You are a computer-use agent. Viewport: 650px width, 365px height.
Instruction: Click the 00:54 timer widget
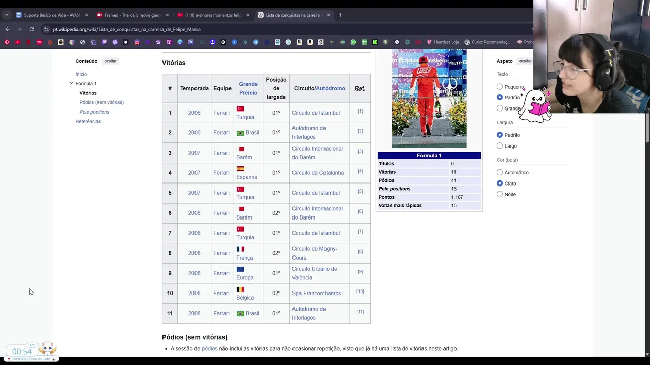(22, 351)
